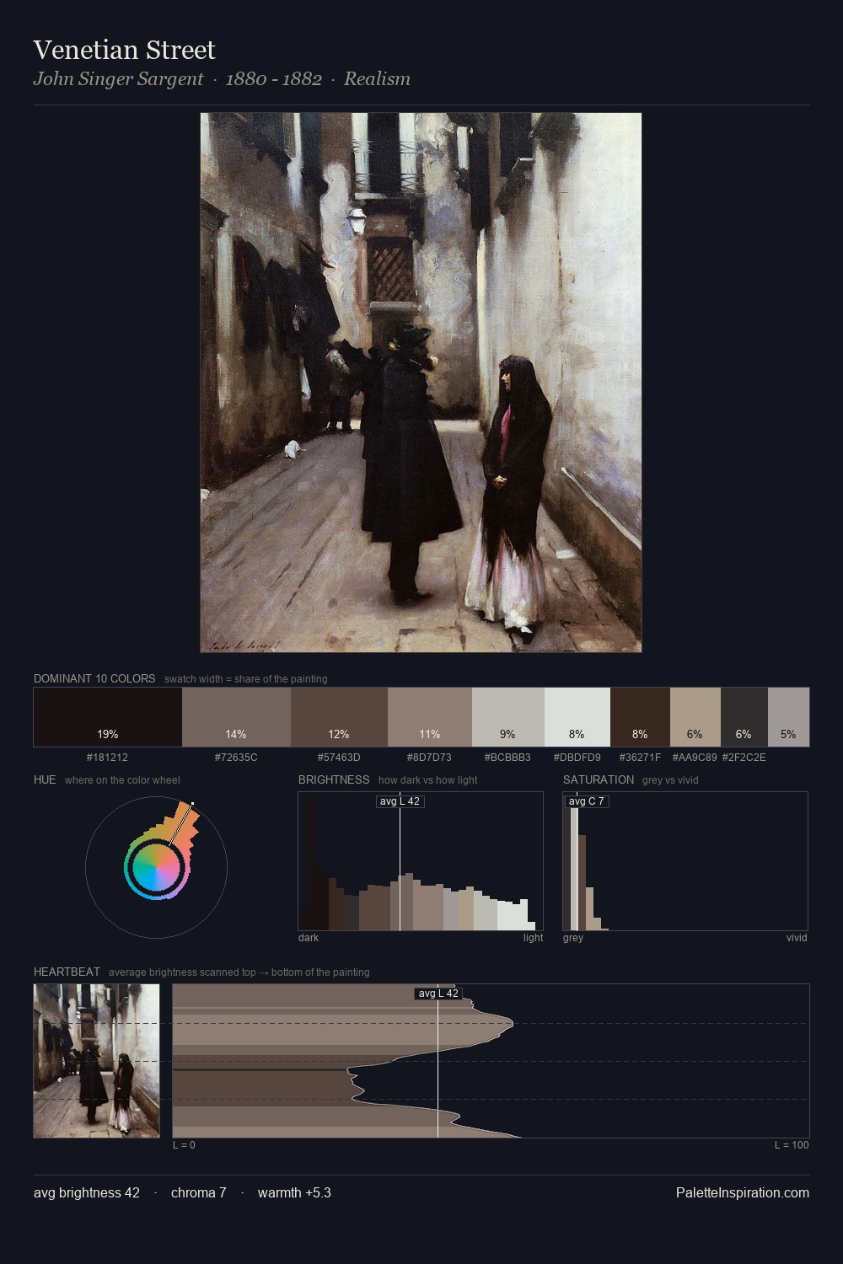
Task: Click the hex label #36271F
Action: click(x=640, y=758)
